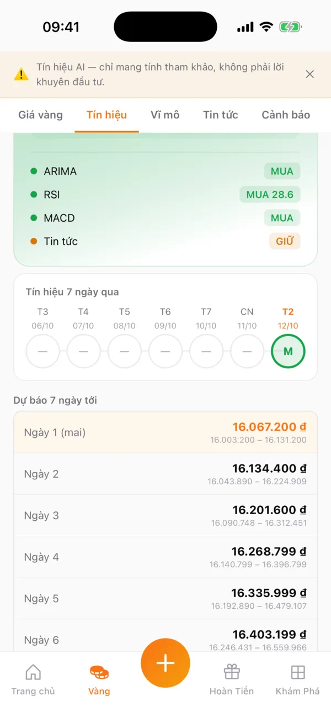Tap the Tin tức GIỮ badge
This screenshot has width=331, height=721.
[x=285, y=241]
